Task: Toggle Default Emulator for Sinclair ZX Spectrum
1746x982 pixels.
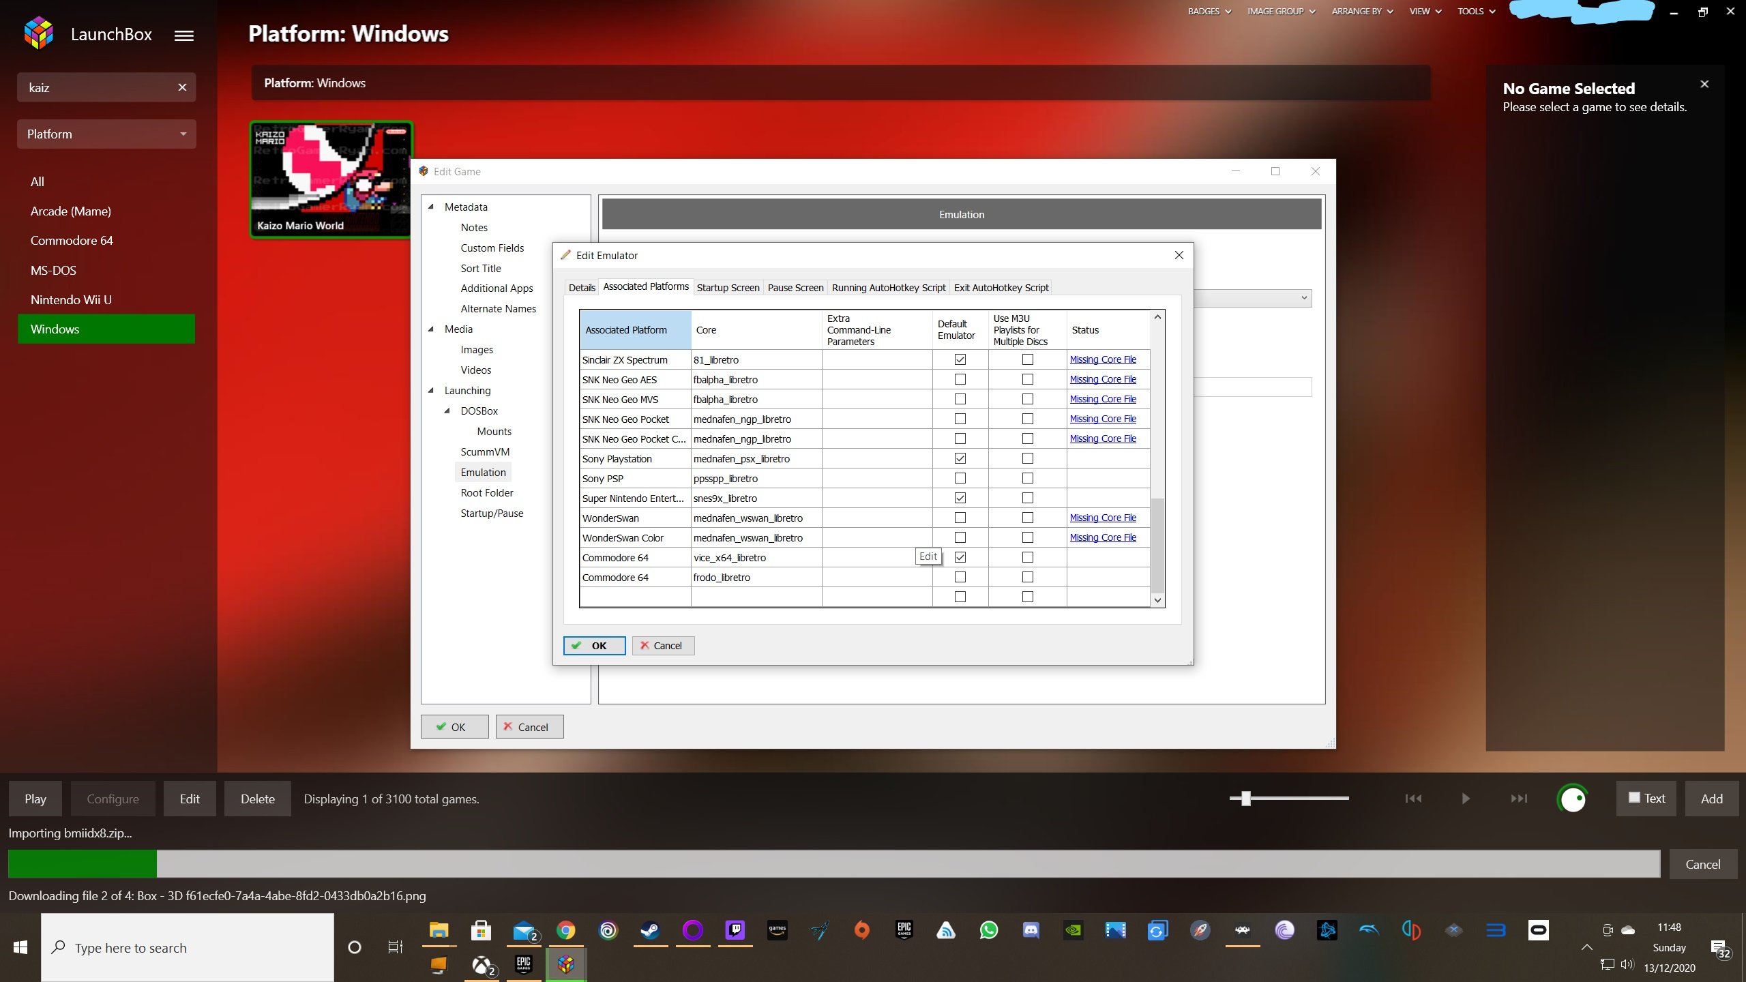Action: [x=960, y=359]
